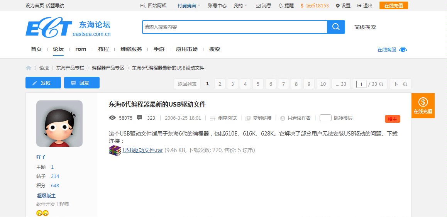The image size is (447, 217).
Task: Click the user 祥子 avatar image
Action: (59, 124)
